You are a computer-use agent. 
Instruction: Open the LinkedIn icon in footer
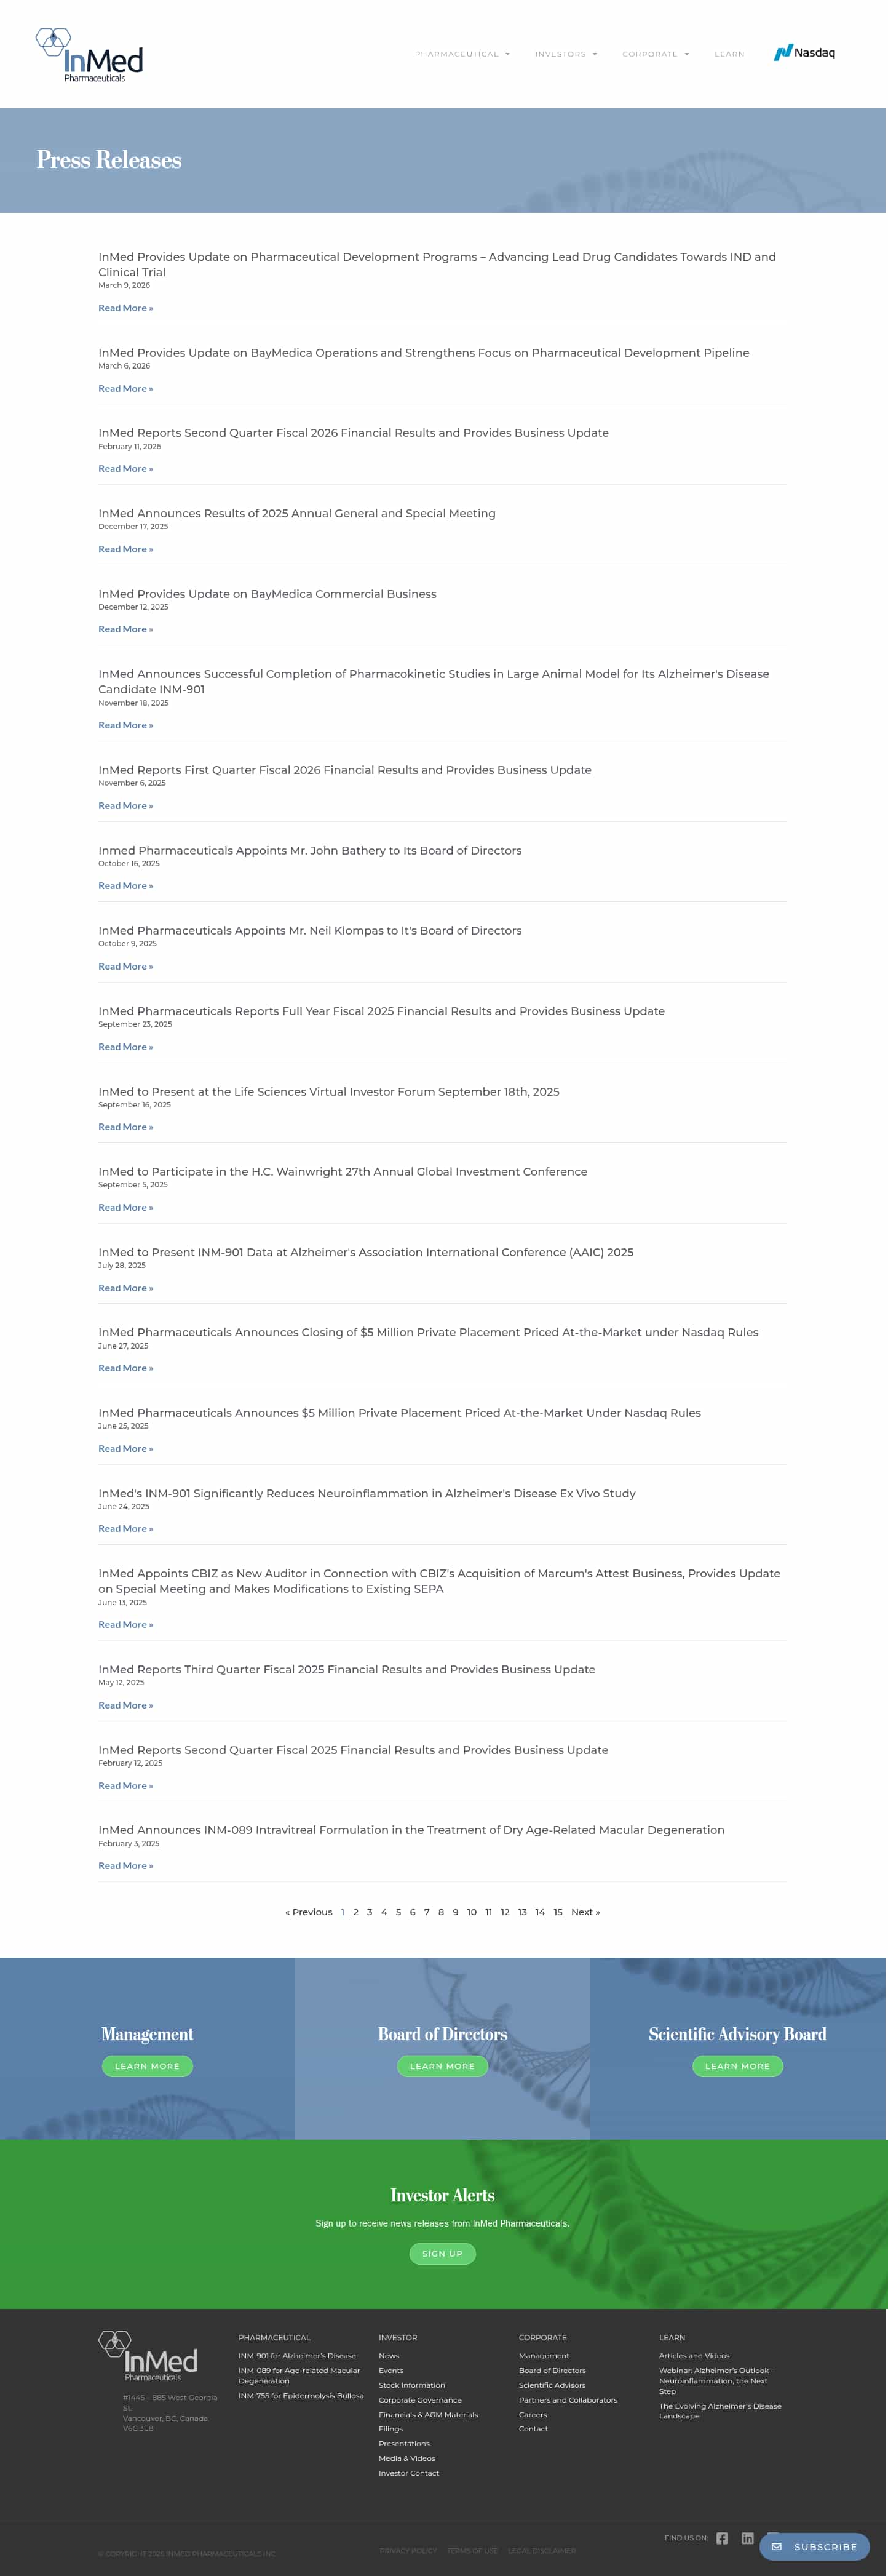tap(747, 2537)
